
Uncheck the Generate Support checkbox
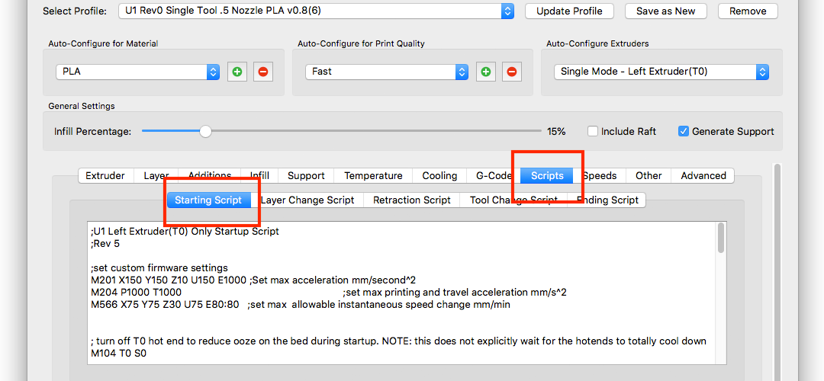click(684, 131)
